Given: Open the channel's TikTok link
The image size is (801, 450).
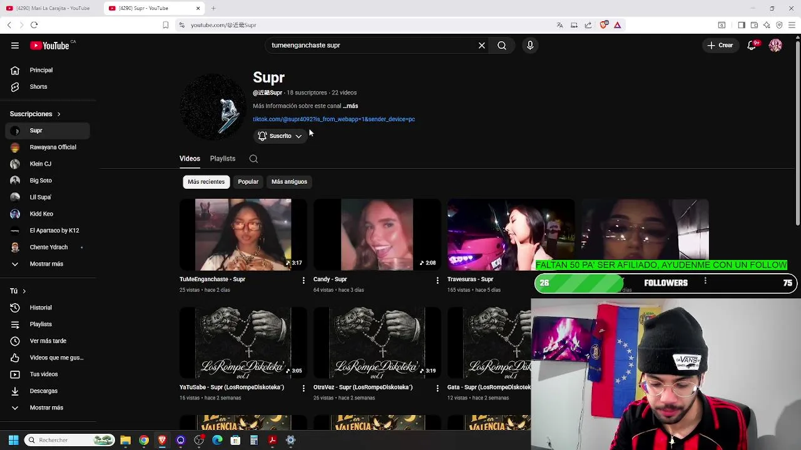Looking at the screenshot, I should pos(334,119).
